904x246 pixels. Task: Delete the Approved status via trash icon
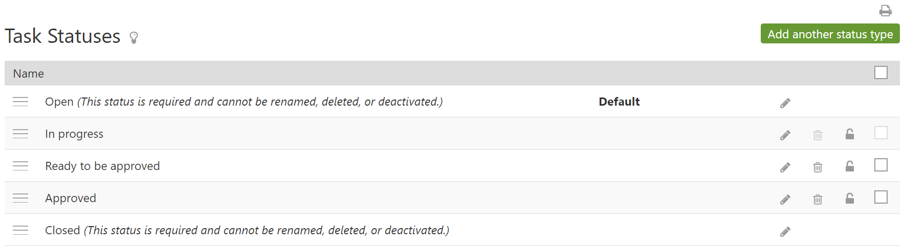(818, 200)
